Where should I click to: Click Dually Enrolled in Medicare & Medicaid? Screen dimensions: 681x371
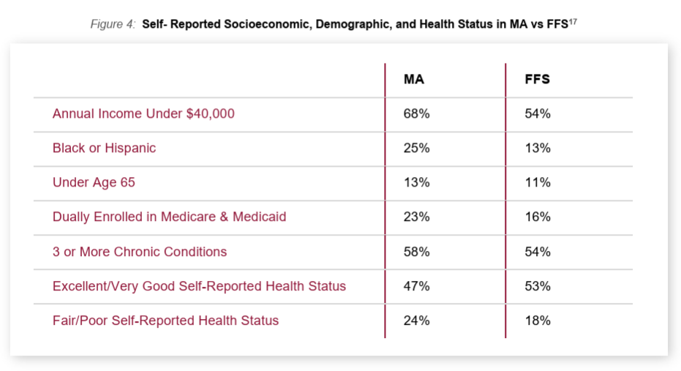pos(169,217)
